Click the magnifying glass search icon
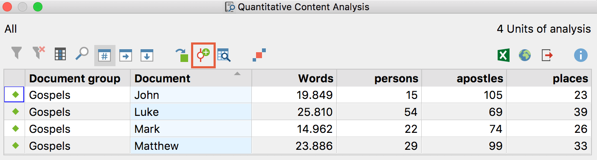 tap(82, 54)
